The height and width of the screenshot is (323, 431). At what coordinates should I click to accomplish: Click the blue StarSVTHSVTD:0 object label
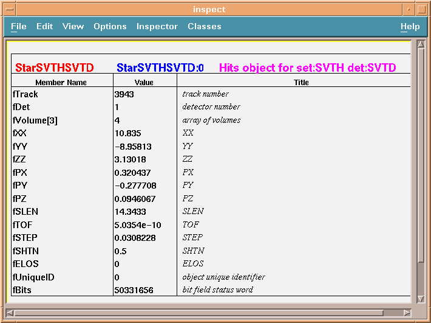pos(160,68)
